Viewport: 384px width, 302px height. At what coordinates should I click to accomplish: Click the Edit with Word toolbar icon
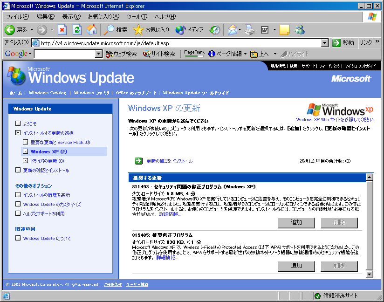pos(265,30)
